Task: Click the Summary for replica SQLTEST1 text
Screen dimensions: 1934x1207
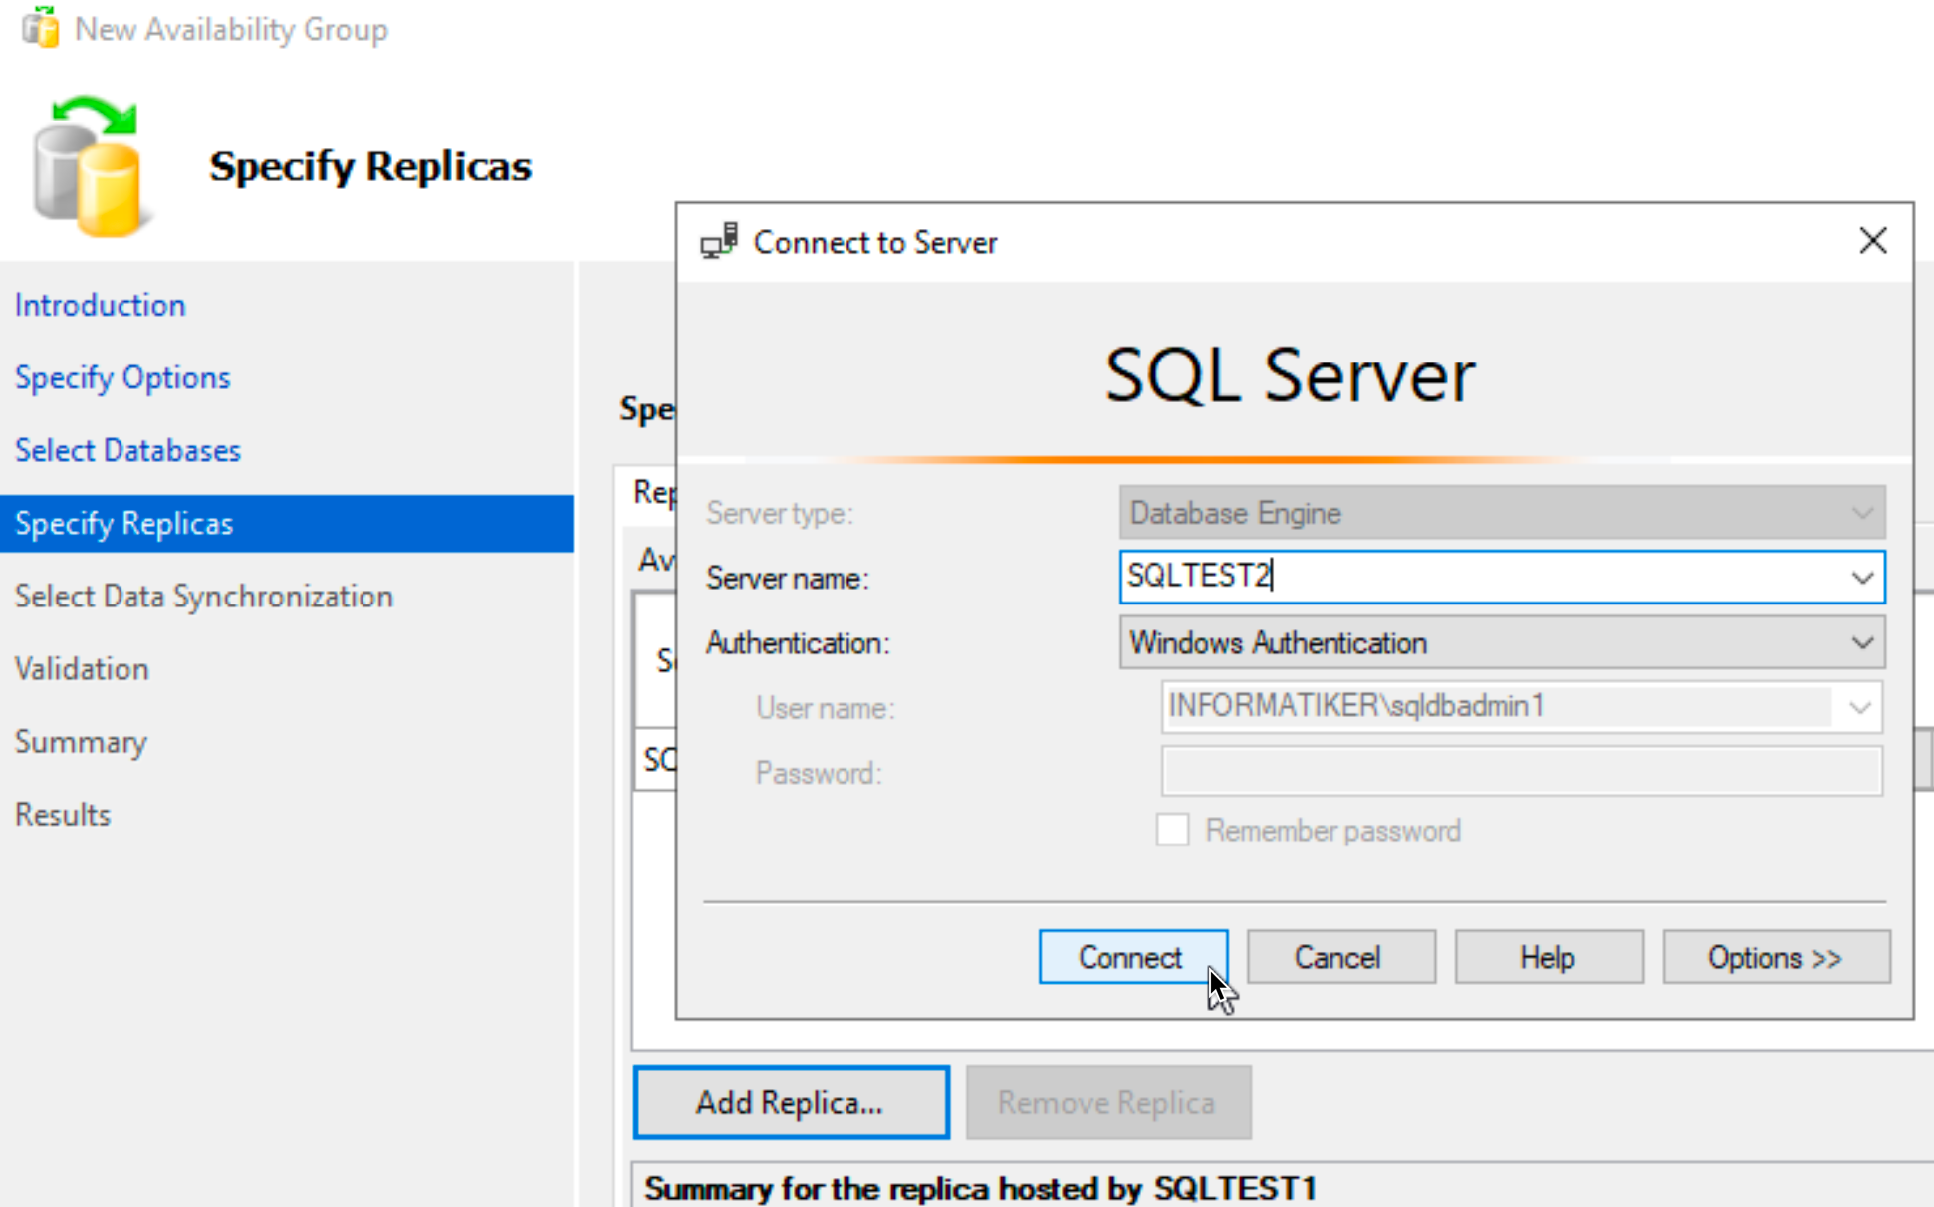Action: click(980, 1188)
